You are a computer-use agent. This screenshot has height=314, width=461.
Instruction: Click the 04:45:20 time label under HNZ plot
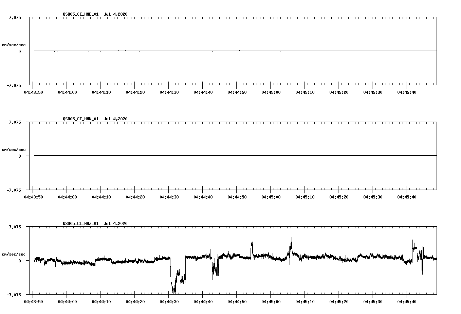tap(339, 301)
